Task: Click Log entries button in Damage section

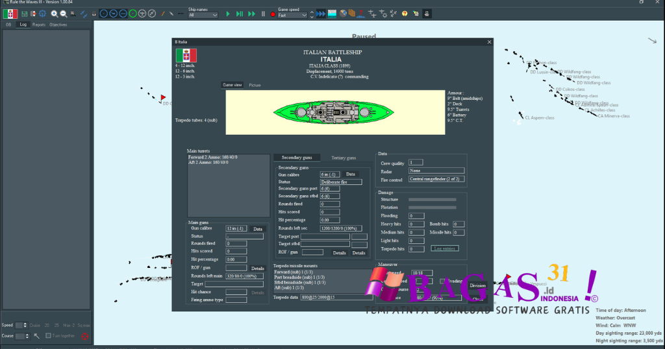Action: 445,248
